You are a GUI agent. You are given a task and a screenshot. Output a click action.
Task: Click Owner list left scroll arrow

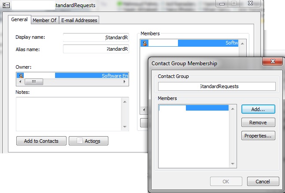pos(20,82)
